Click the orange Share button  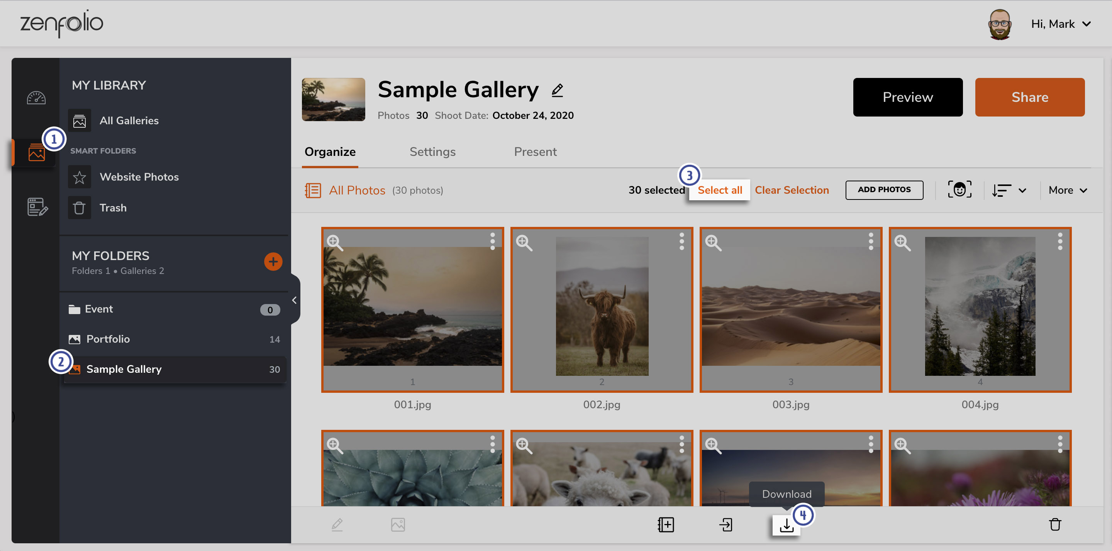click(x=1029, y=97)
